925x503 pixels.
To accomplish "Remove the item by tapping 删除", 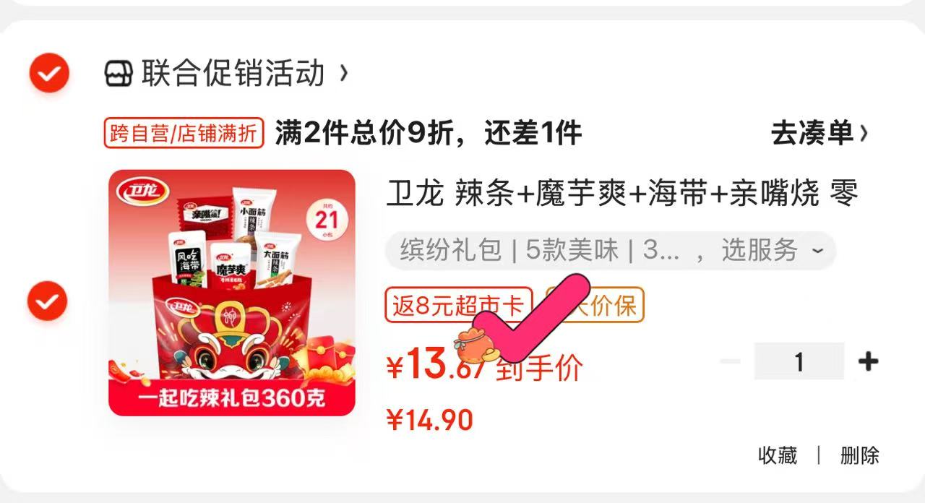I will 859,455.
